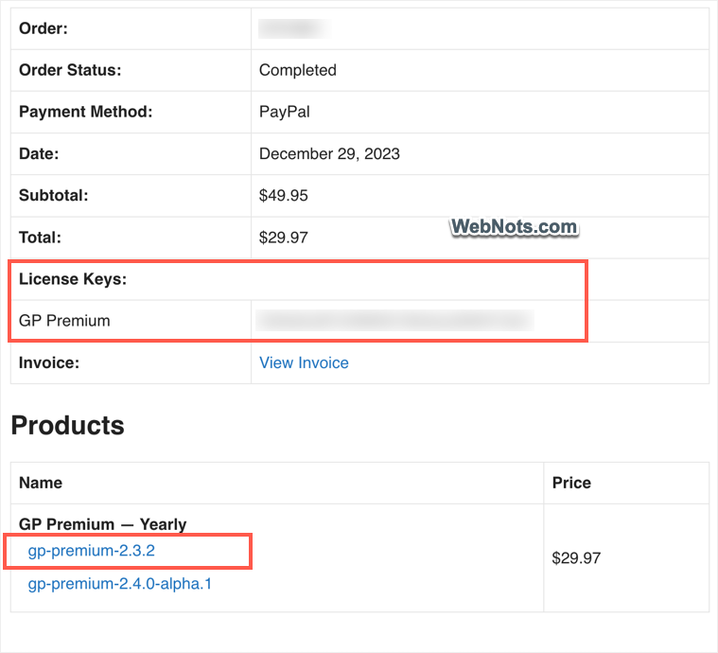718x653 pixels.
Task: Download gp-premium-2.3.2 file
Action: (92, 551)
